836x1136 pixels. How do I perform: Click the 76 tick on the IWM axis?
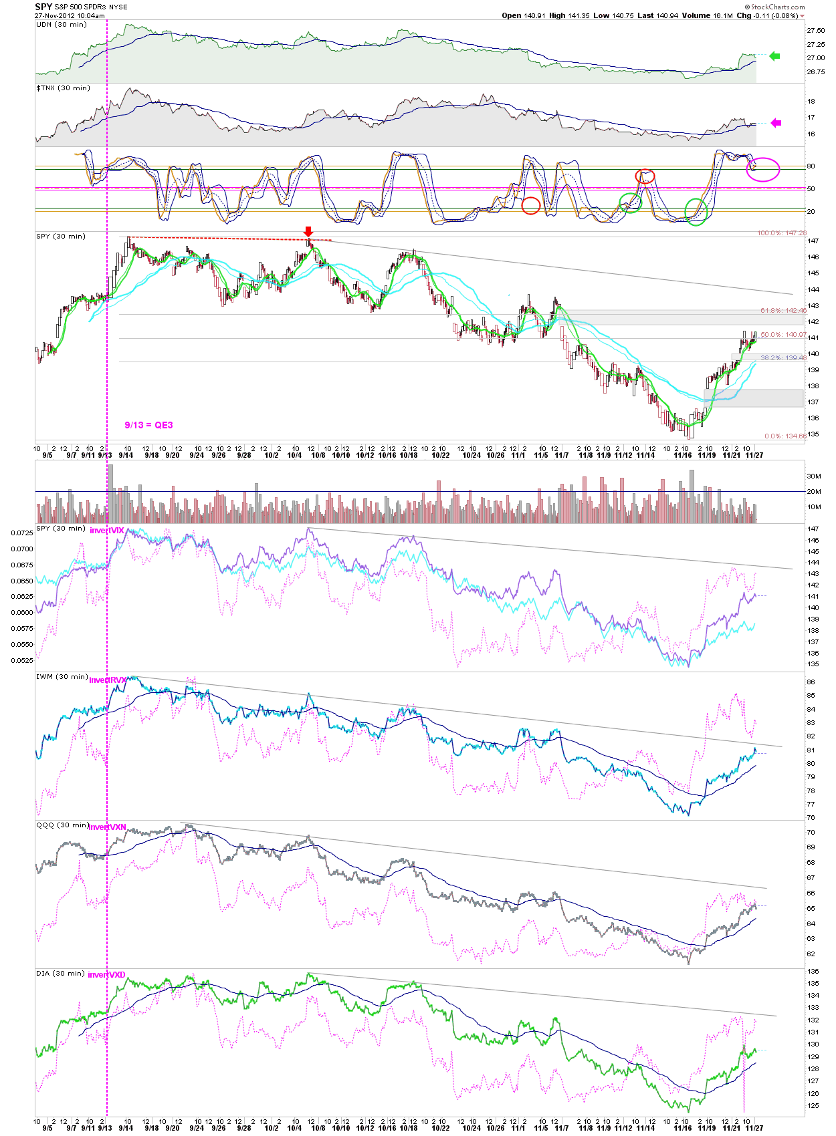coord(811,818)
